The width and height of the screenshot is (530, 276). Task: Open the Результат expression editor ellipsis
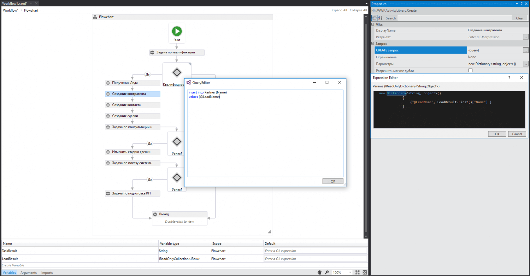coord(526,37)
